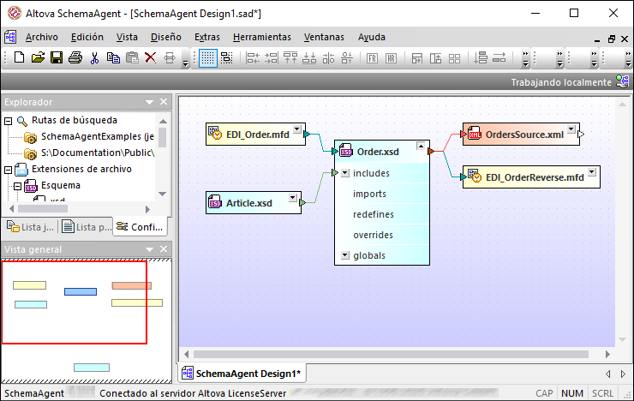The height and width of the screenshot is (401, 634).
Task: Toggle the snap to grid button
Action: point(227,58)
